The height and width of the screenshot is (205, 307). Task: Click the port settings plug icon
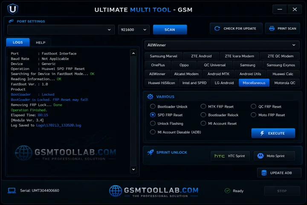click(11, 21)
